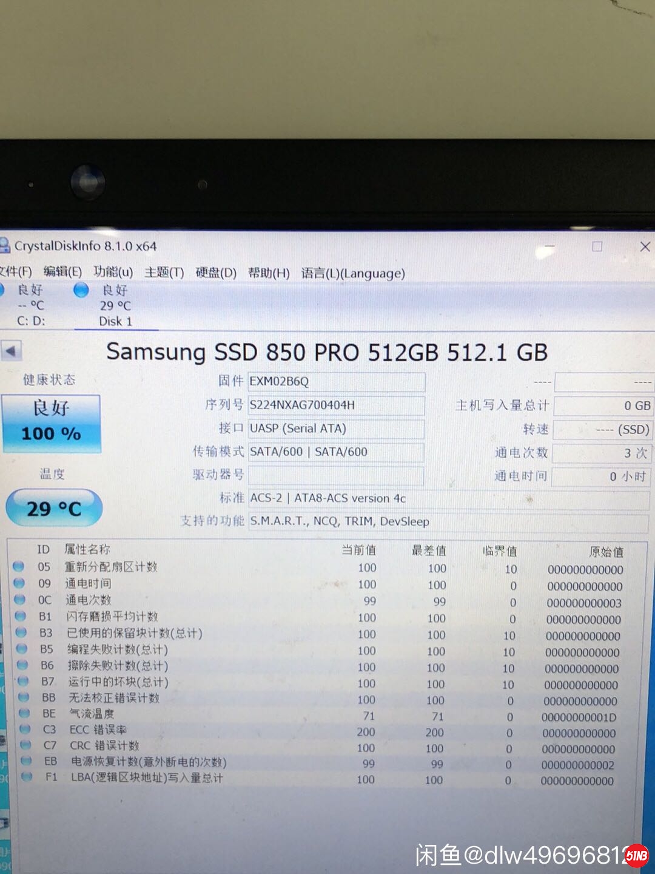This screenshot has height=874, width=655.
Task: Click the interface field UASP (Serial ATA)
Action: point(336,429)
